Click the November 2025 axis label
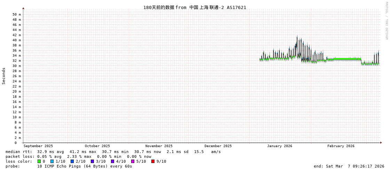This screenshot has width=390, height=171. point(159,146)
